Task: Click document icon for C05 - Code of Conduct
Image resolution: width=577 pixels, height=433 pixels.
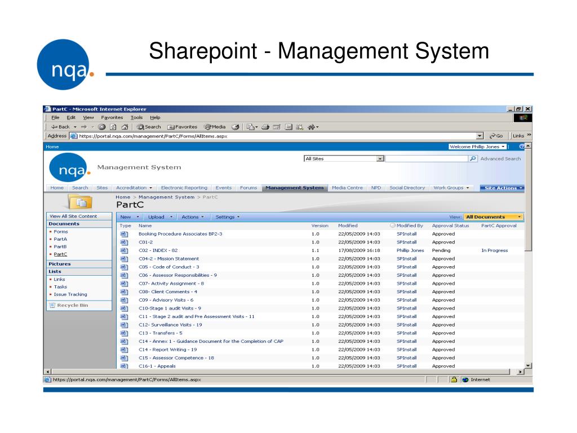Action: 125,267
